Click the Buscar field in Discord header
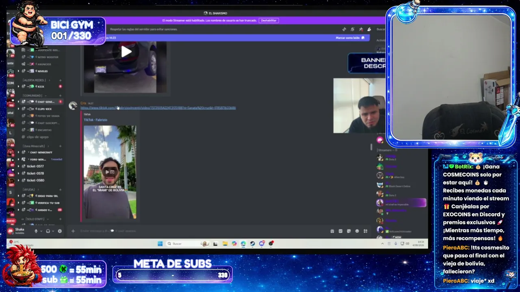 tap(381, 29)
